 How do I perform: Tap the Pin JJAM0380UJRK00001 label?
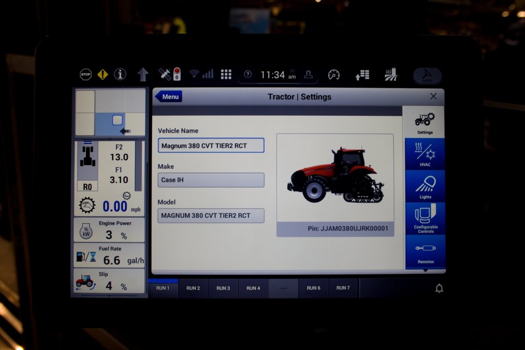point(348,229)
